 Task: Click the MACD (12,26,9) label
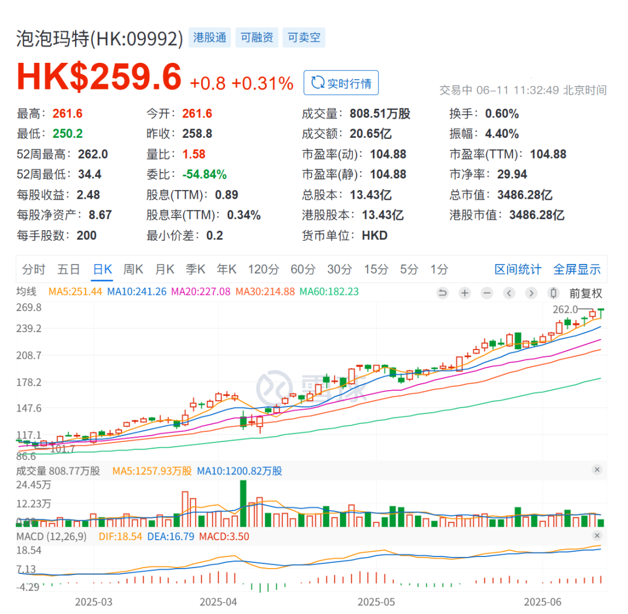coord(51,536)
